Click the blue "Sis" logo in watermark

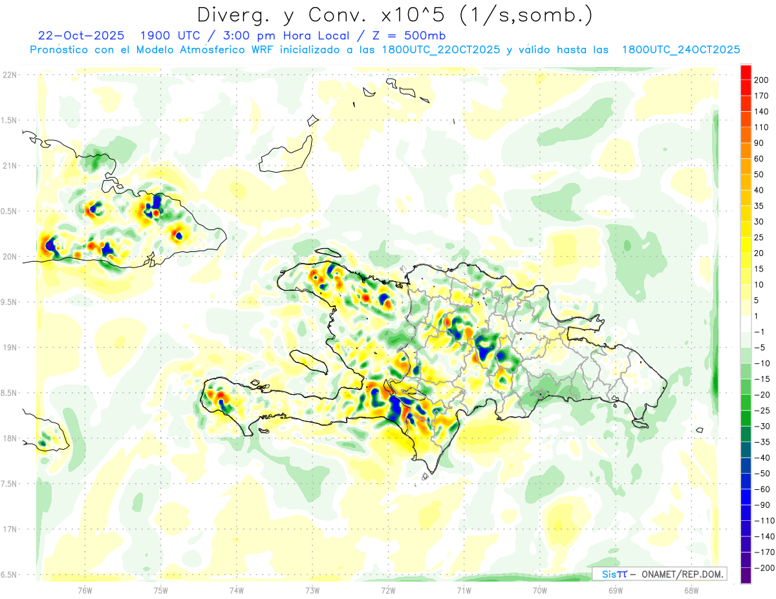click(x=609, y=574)
